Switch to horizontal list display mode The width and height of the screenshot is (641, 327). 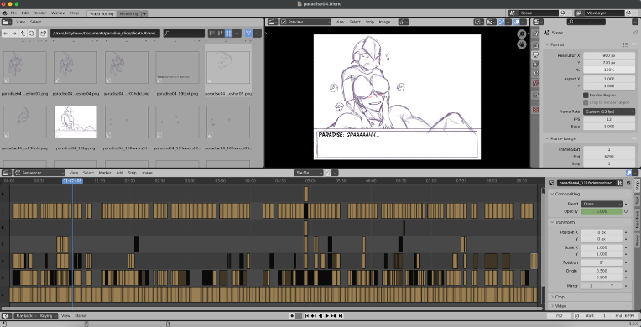tap(220, 34)
